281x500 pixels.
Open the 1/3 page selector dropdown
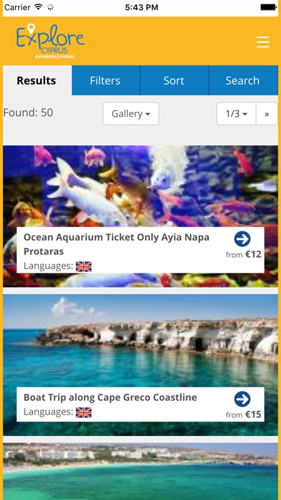tap(236, 113)
